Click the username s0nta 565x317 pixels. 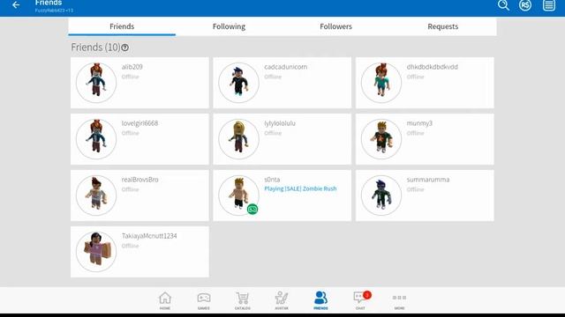tap(272, 180)
